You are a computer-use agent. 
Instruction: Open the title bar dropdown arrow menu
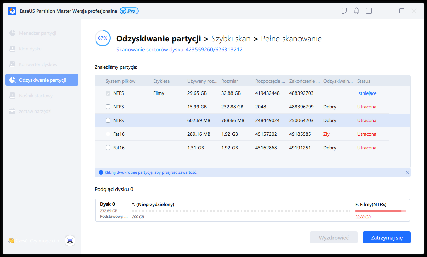pos(369,11)
